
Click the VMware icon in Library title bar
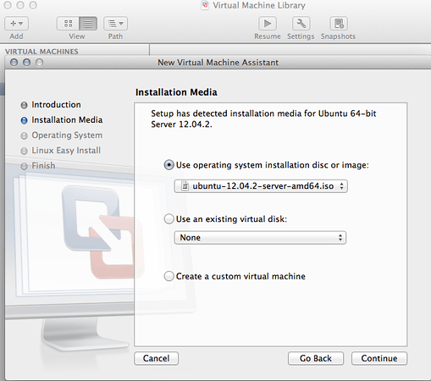[205, 5]
